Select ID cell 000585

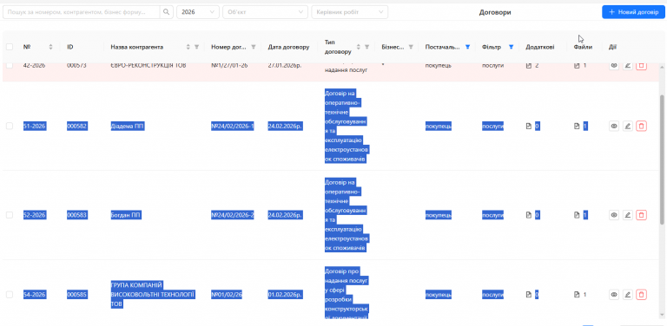[x=77, y=294]
